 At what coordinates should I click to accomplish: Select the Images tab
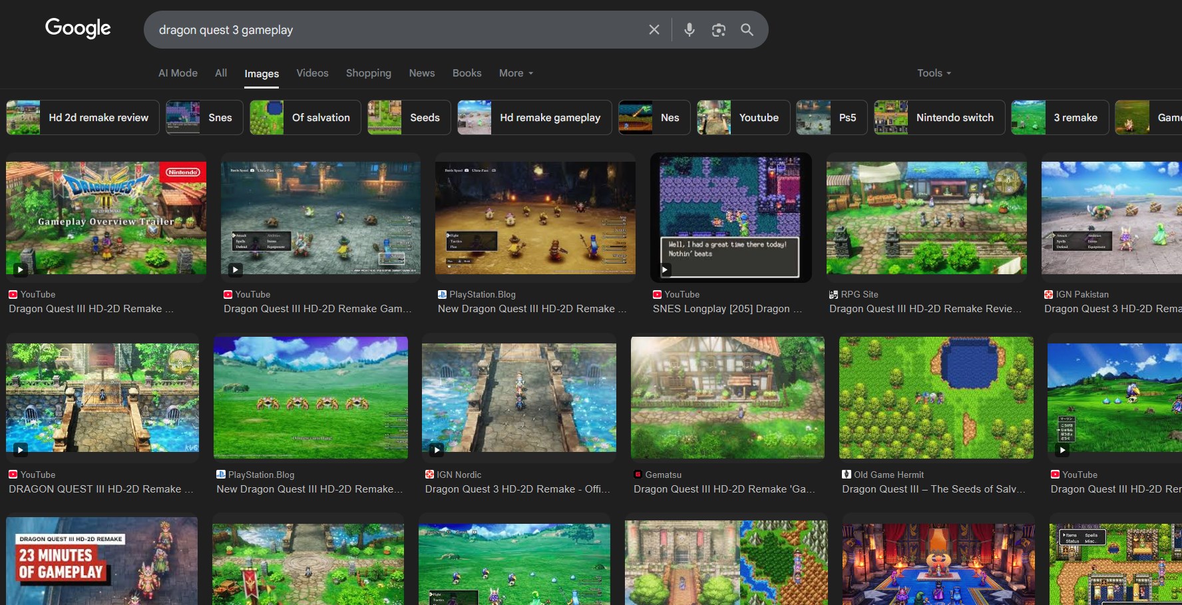[x=262, y=74]
